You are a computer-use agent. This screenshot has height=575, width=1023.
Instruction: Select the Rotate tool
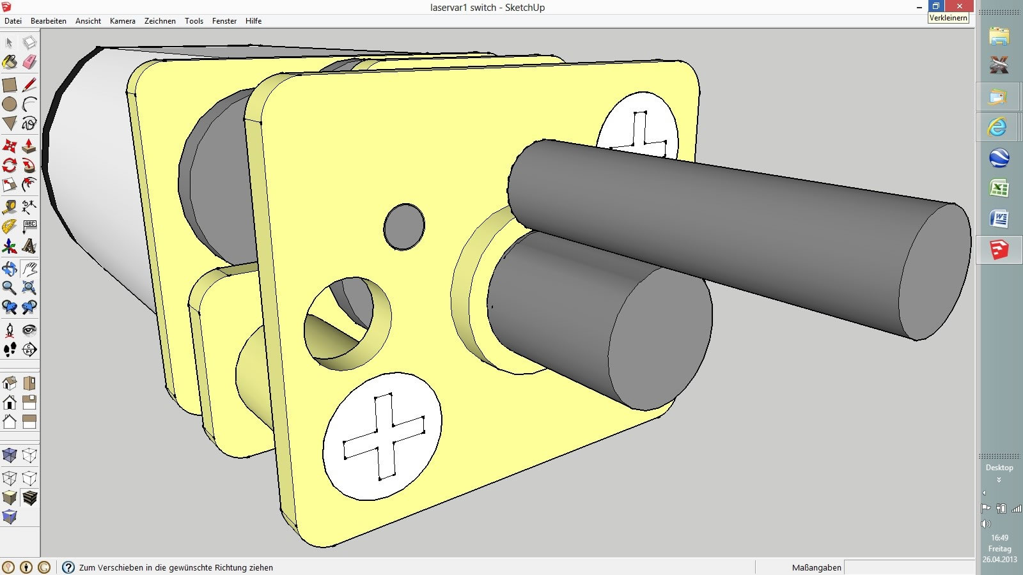(10, 165)
